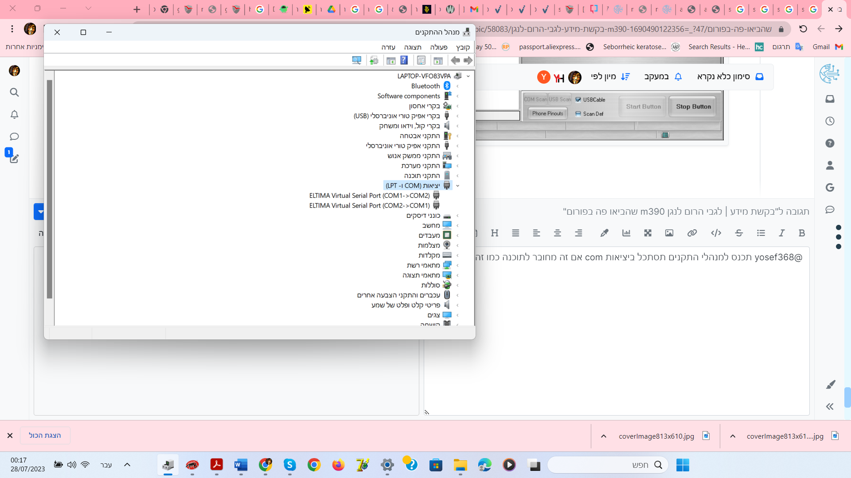Toggle the USBCable checkbox in the embedded image
The image size is (851, 478).
pos(578,100)
